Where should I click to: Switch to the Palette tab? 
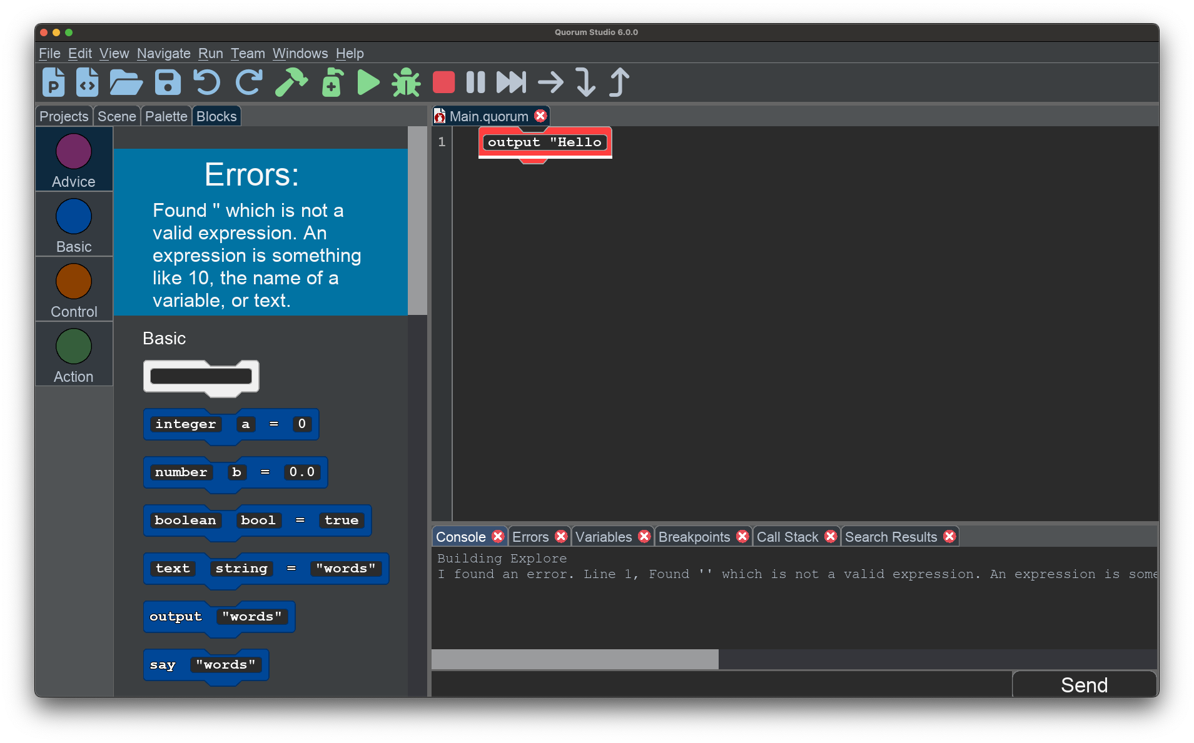(x=166, y=117)
